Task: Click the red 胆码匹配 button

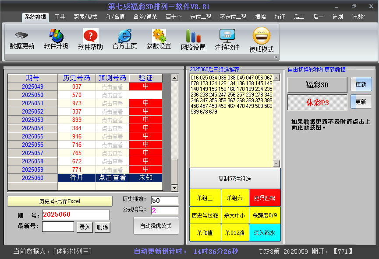Action: (x=265, y=198)
